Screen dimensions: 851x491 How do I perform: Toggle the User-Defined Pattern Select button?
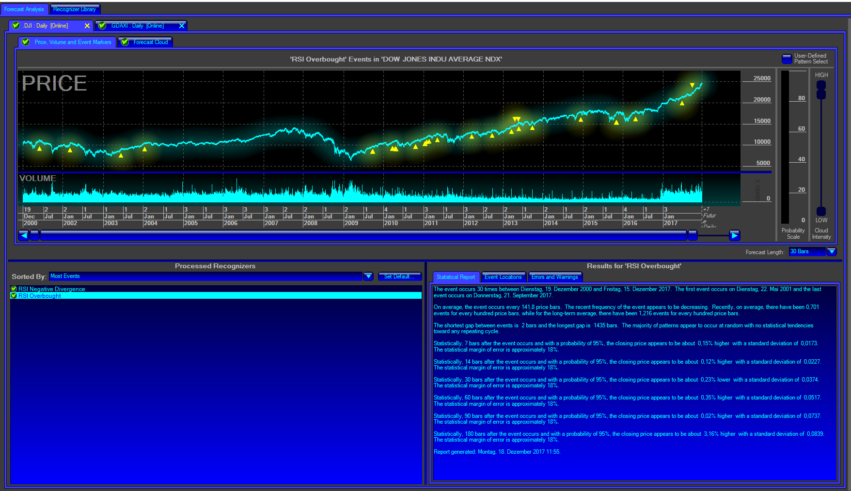[x=787, y=59]
